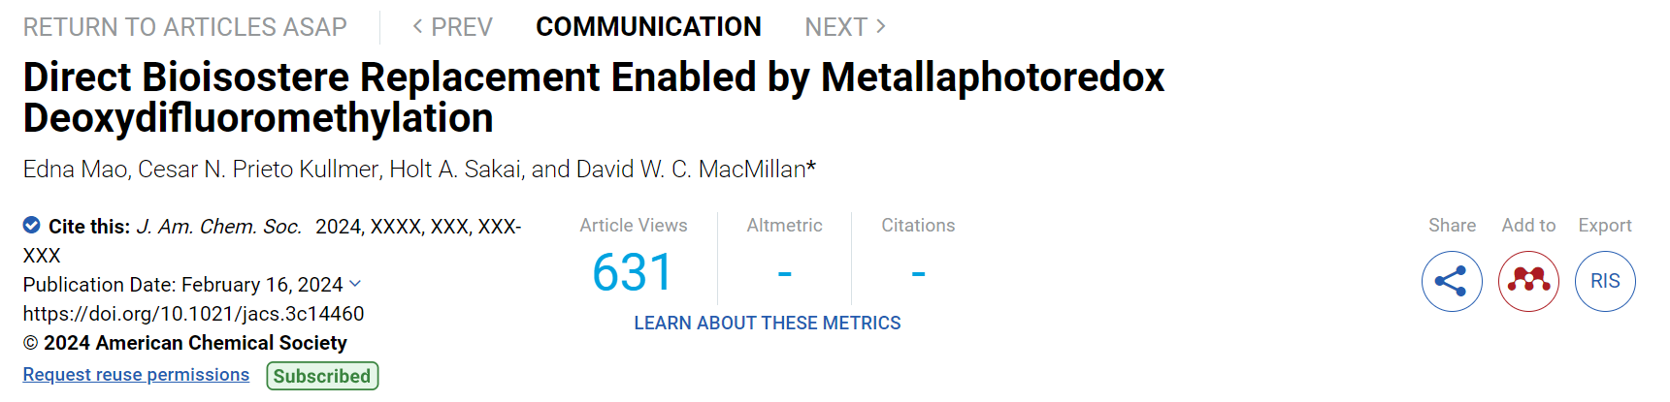Viewport: 1670px width, 402px height.
Task: Expand the Publication Date dropdown arrow
Action: (355, 284)
